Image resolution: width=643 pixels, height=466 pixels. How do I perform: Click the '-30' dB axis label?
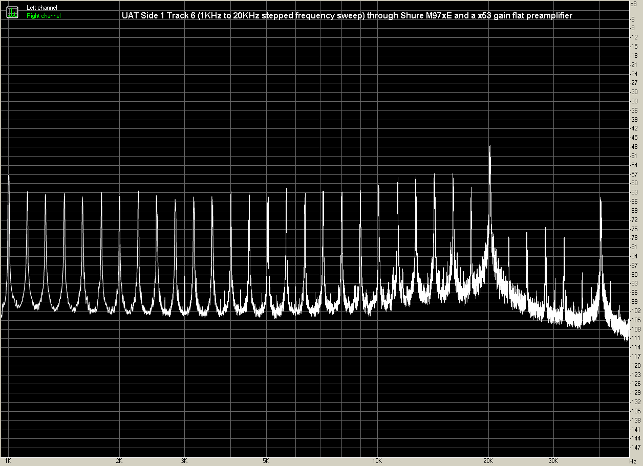coord(635,92)
